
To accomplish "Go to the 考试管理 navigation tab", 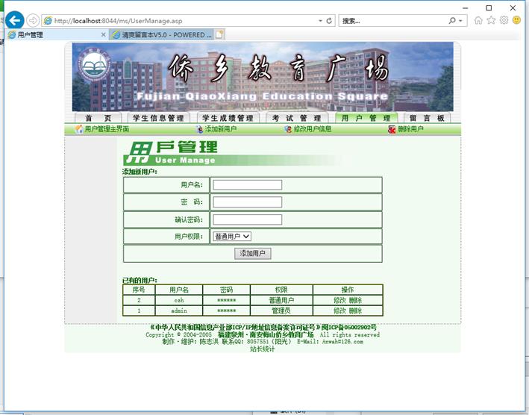I will [x=296, y=118].
